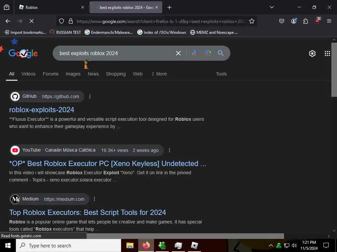List all tabs with the dropdown chevron
This screenshot has width=337, height=252.
(272, 7)
